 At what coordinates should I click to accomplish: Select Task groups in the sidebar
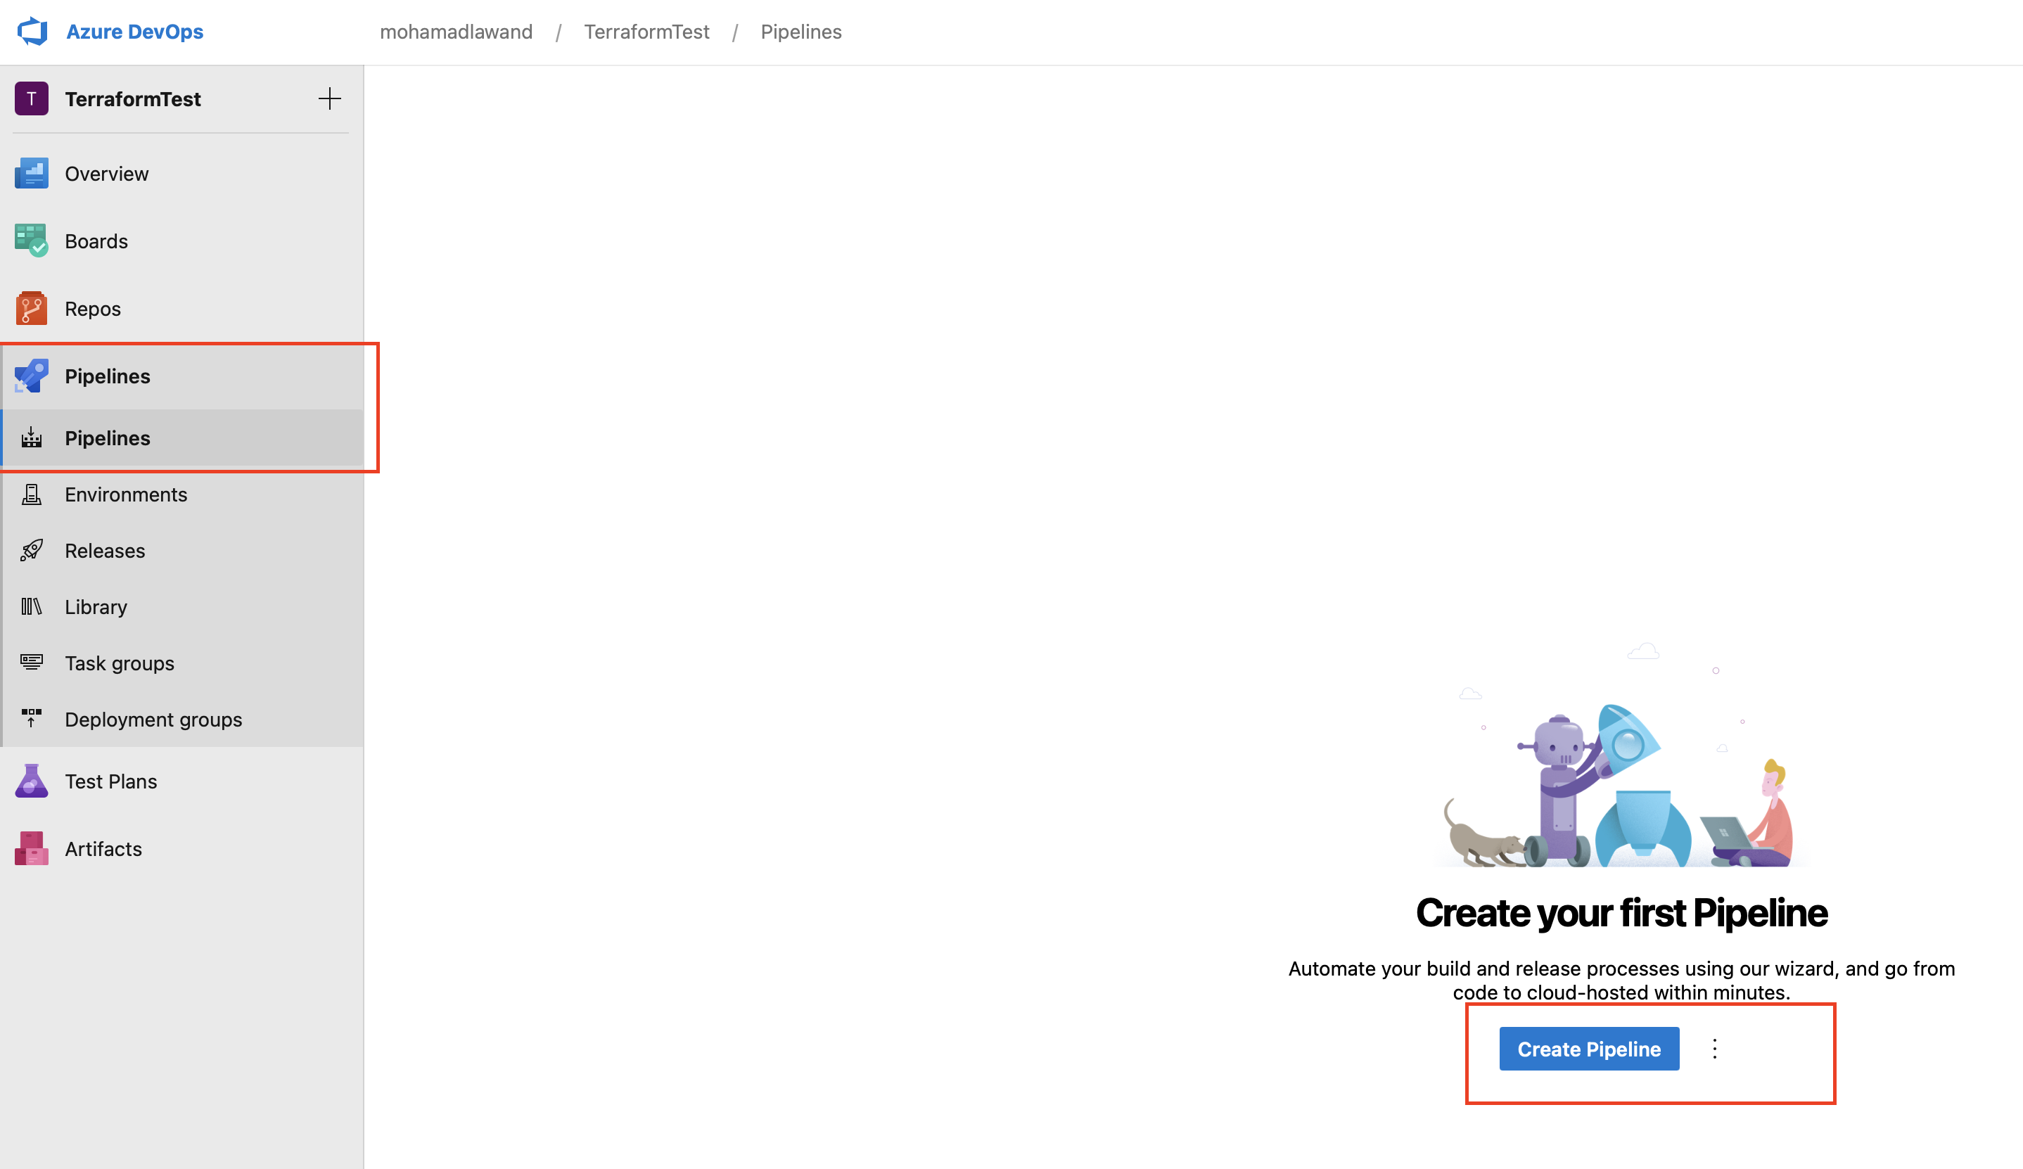[x=120, y=663]
